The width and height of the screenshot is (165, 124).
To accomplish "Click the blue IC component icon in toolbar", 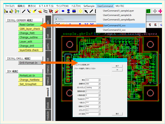I will click(74, 11).
